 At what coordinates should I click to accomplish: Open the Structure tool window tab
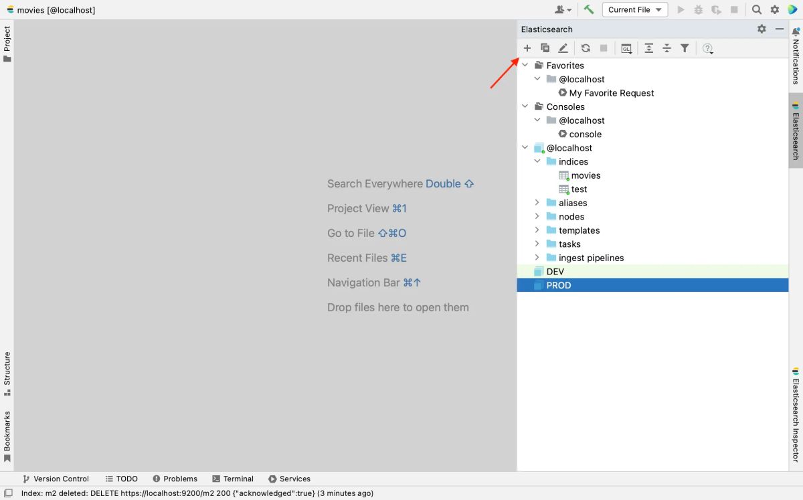pos(7,373)
